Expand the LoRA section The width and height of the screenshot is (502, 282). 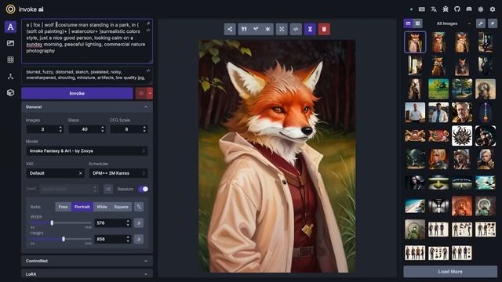click(87, 274)
